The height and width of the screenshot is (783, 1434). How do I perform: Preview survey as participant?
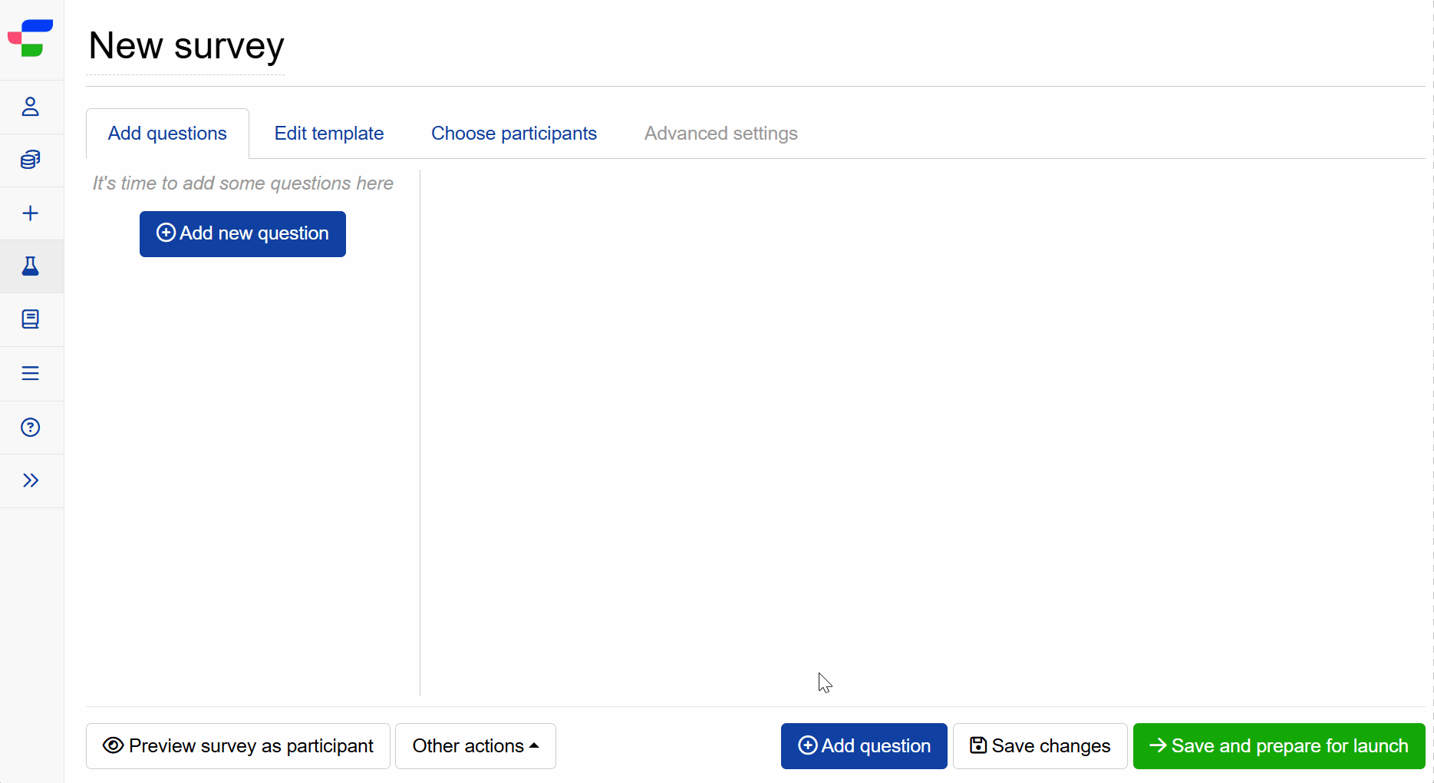(238, 746)
